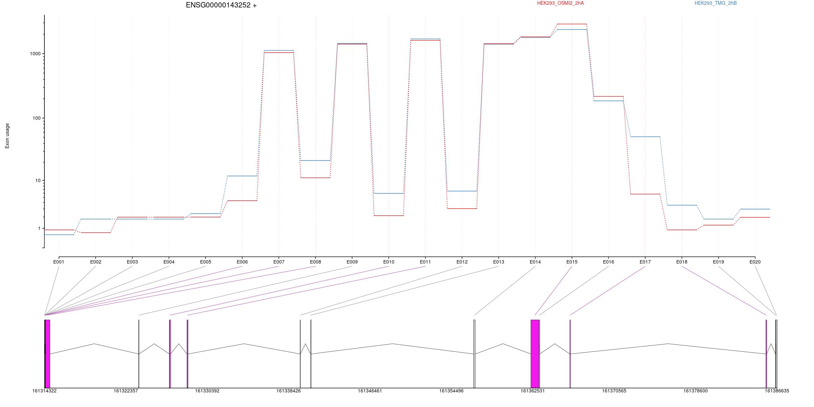
Task: Select exon label E015
Action: pyautogui.click(x=572, y=262)
